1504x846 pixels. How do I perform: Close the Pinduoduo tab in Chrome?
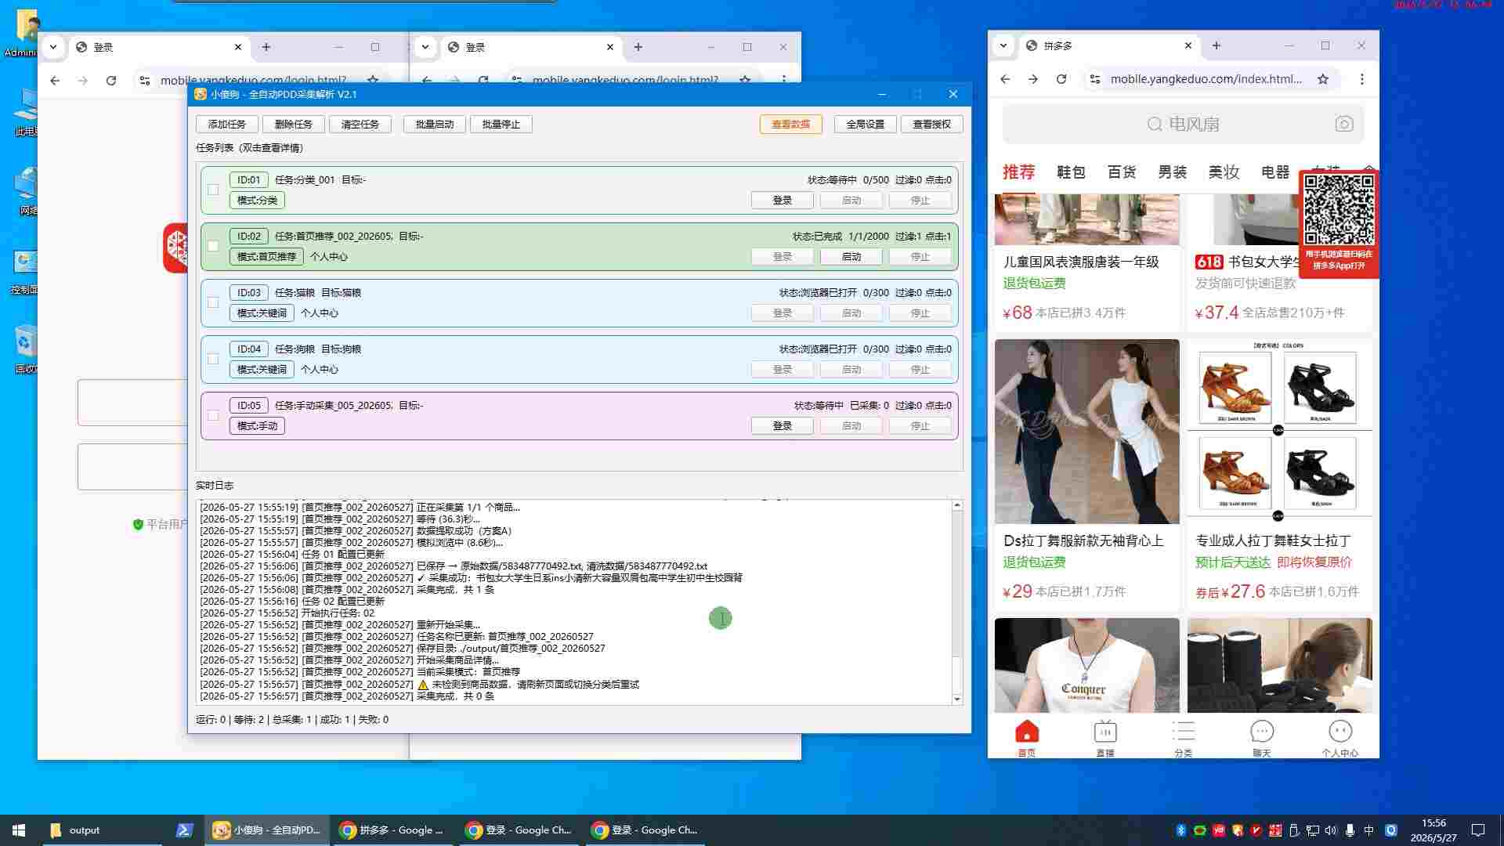[x=1188, y=45]
